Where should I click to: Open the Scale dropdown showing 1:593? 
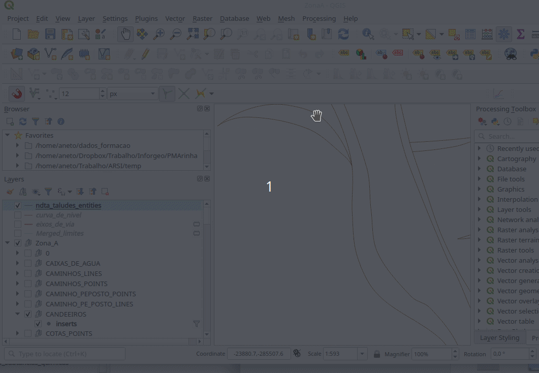click(362, 354)
